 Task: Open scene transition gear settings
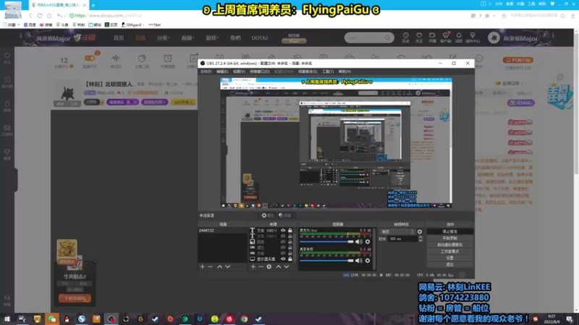pos(420,232)
